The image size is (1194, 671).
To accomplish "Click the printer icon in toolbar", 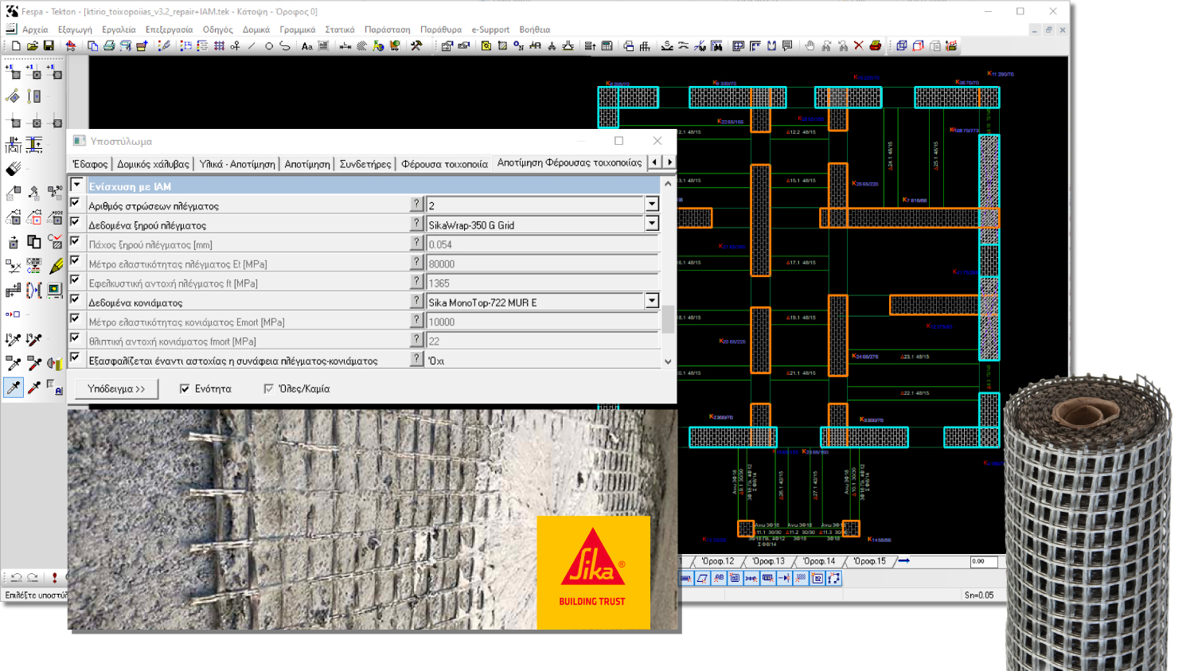I will click(x=109, y=46).
